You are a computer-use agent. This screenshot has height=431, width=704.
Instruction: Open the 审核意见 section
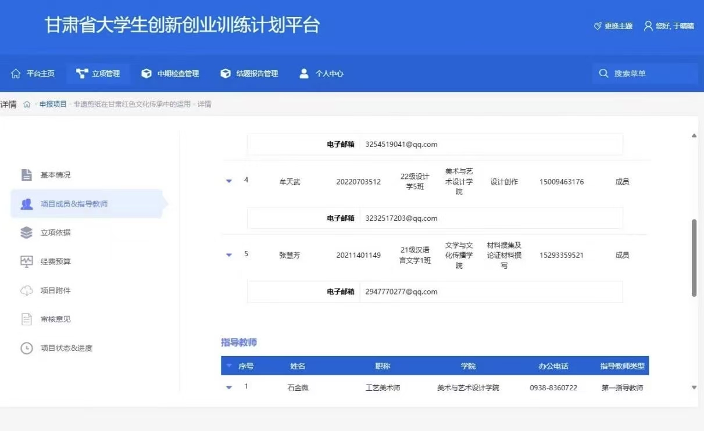tap(55, 319)
